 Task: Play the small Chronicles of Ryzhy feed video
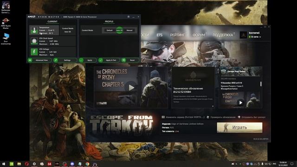[x=240, y=103]
